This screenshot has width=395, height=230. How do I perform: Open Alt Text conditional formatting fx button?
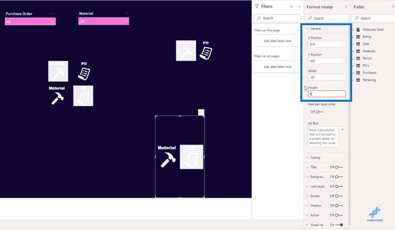click(x=342, y=130)
